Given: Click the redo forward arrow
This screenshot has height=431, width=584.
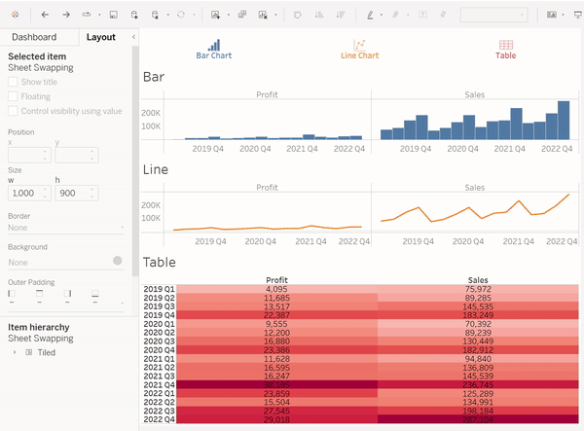Looking at the screenshot, I should point(66,16).
